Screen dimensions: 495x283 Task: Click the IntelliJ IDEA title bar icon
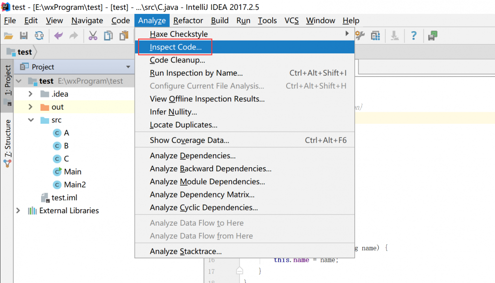click(x=5, y=6)
